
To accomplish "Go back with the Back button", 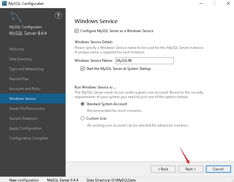I will pyautogui.click(x=163, y=169).
